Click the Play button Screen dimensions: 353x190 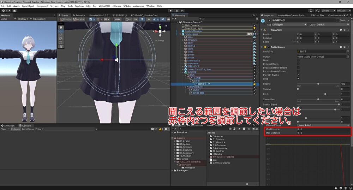pos(170,11)
